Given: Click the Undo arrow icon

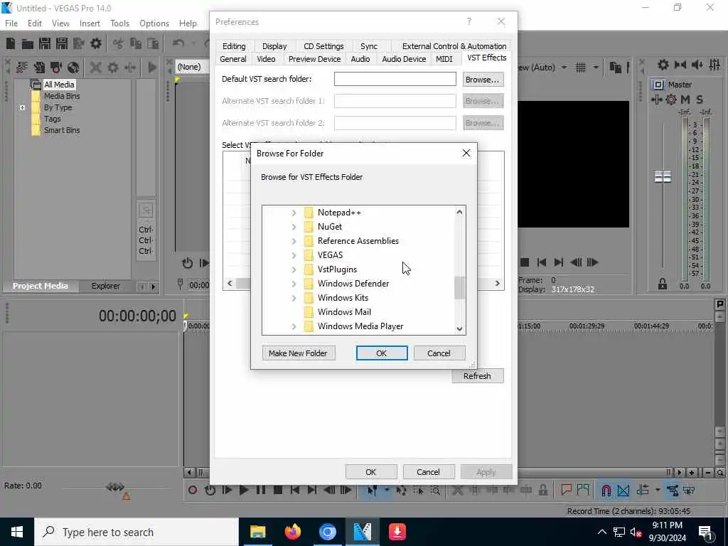Looking at the screenshot, I should click(178, 43).
